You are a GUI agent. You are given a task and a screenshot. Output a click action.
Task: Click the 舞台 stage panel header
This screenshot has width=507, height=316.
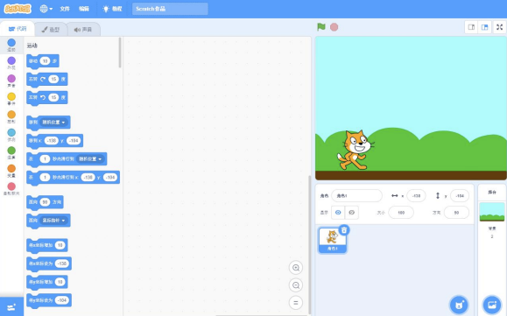[492, 193]
